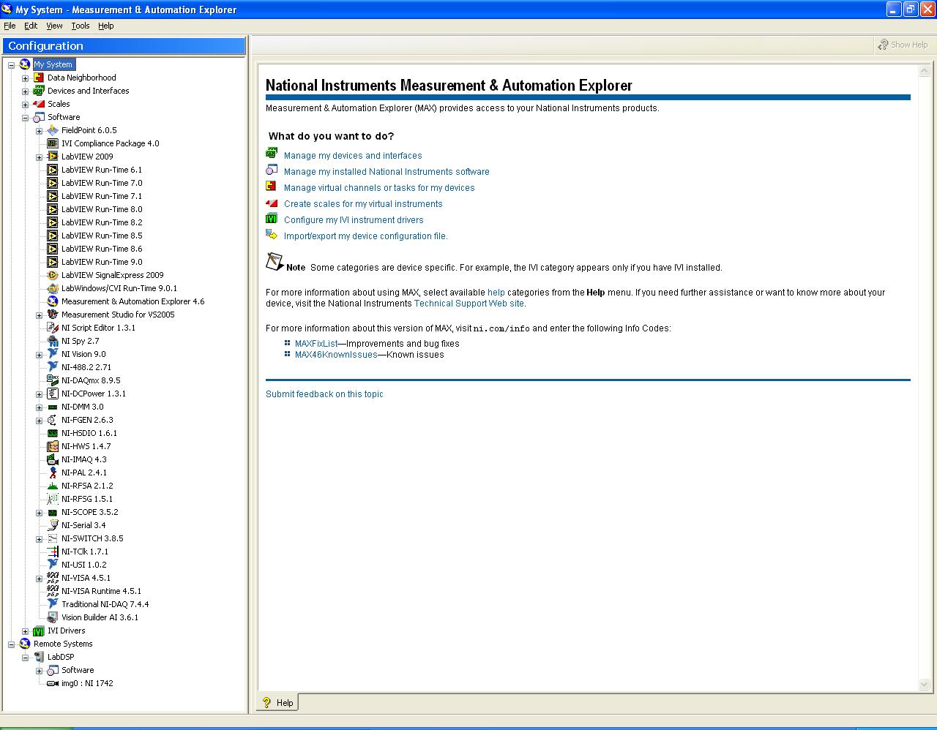Select Measurement & Automation Explorer 4.6 item
937x730 pixels.
[x=133, y=301]
